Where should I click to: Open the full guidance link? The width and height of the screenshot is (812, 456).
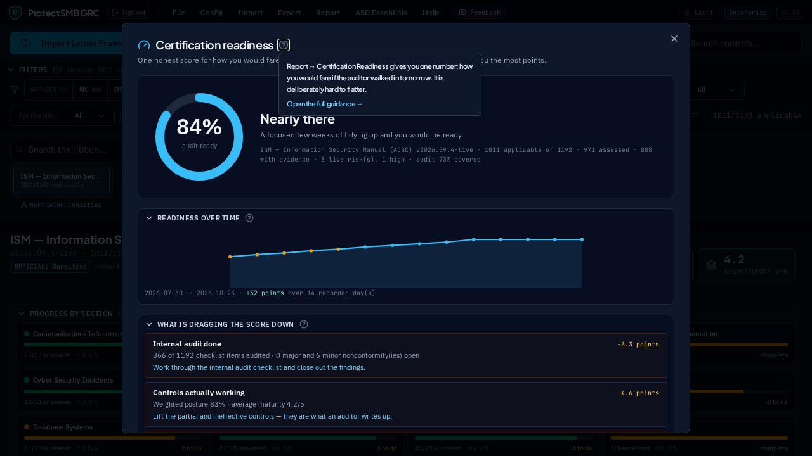click(x=325, y=104)
